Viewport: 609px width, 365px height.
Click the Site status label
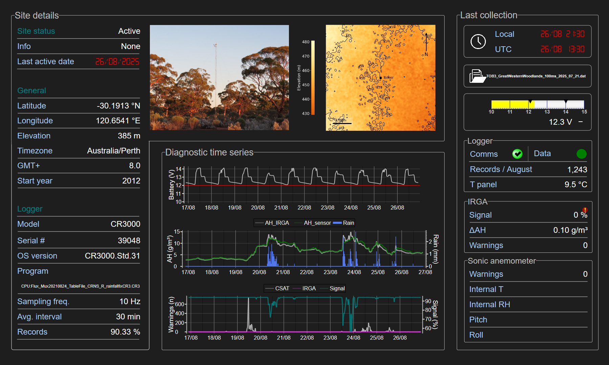click(x=36, y=31)
